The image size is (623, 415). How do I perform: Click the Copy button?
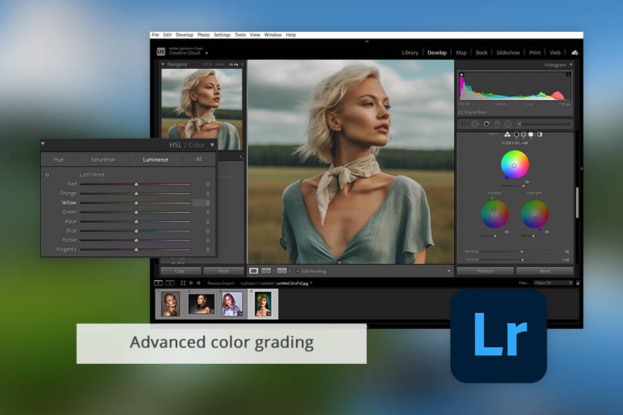pos(180,271)
